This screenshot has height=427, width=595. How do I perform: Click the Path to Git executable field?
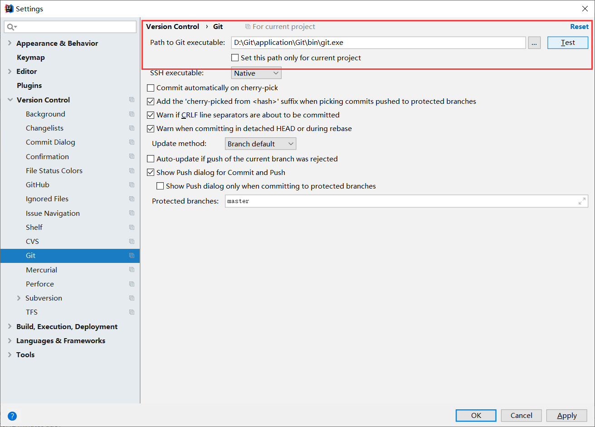coord(378,43)
